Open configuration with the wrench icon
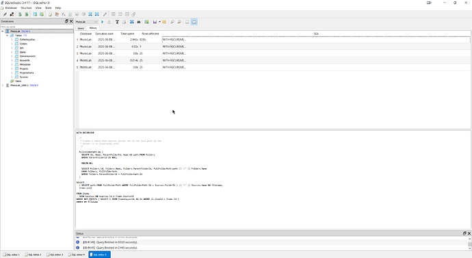 [x=105, y=14]
